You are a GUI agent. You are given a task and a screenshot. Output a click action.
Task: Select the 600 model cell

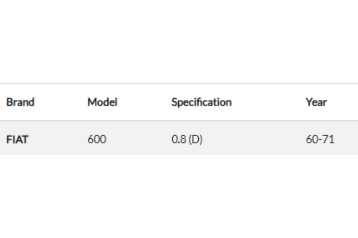pyautogui.click(x=97, y=139)
